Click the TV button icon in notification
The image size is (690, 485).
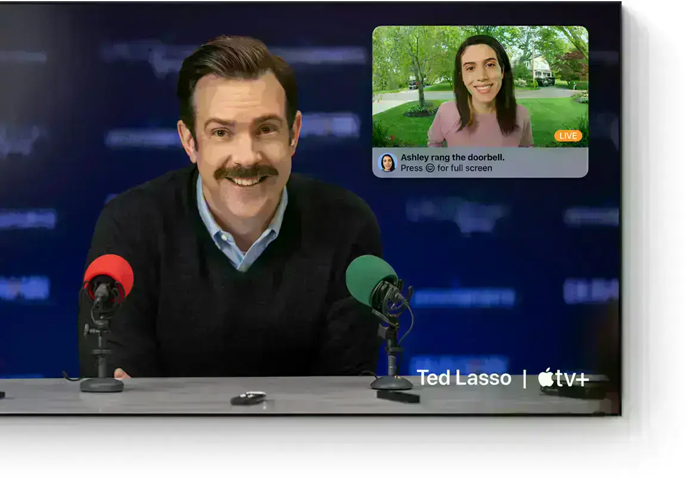pyautogui.click(x=430, y=168)
